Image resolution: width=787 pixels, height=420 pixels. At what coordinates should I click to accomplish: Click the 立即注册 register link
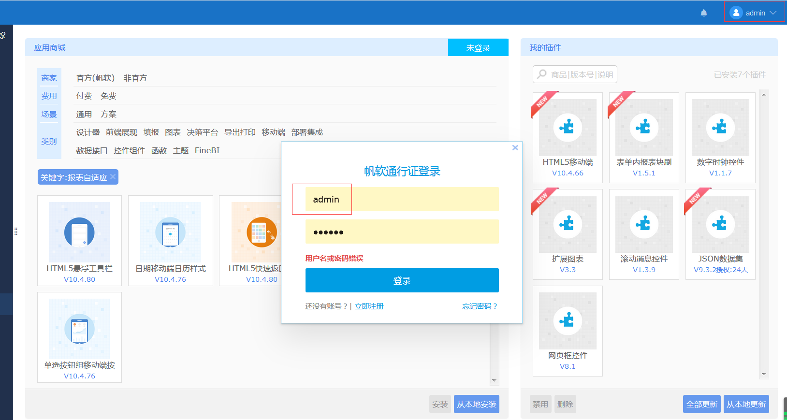coord(369,306)
